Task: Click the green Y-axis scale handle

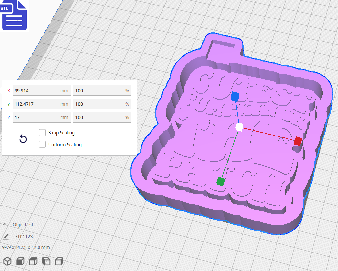Action: [220, 182]
